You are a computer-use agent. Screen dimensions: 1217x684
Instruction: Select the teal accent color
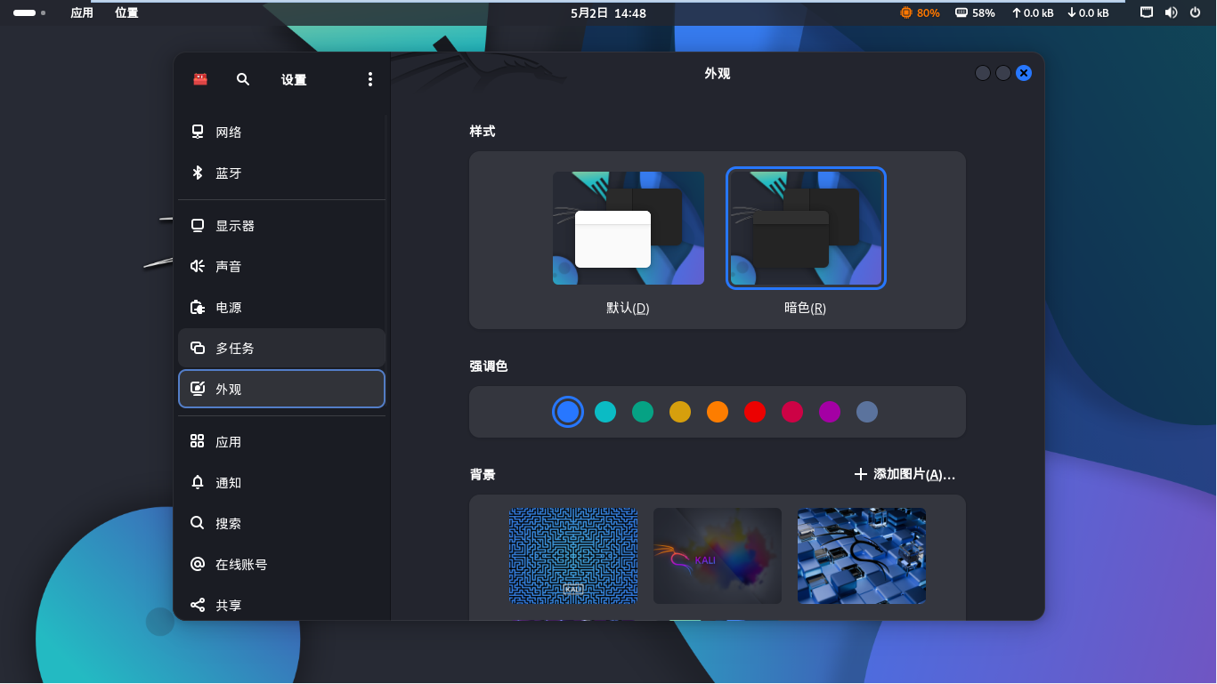[605, 412]
